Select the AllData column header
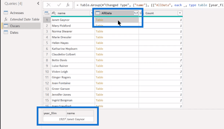The height and width of the screenshot is (129, 224). 106,13
